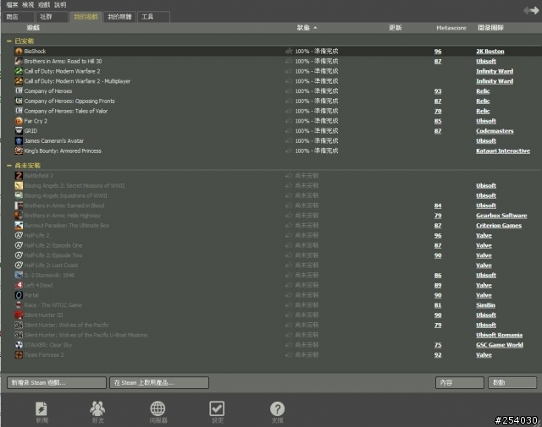Image resolution: width=542 pixels, height=427 pixels.
Task: Click the Half-Life 2 game icon
Action: [19, 235]
